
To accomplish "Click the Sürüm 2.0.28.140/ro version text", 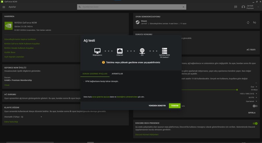I will [24, 26].
